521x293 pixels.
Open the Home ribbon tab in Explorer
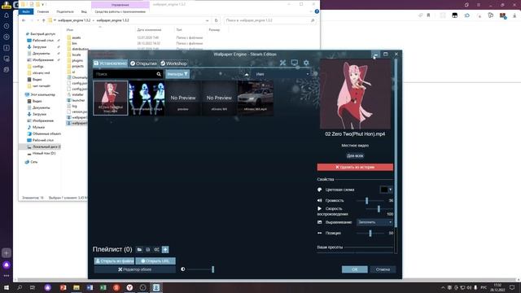coord(43,11)
